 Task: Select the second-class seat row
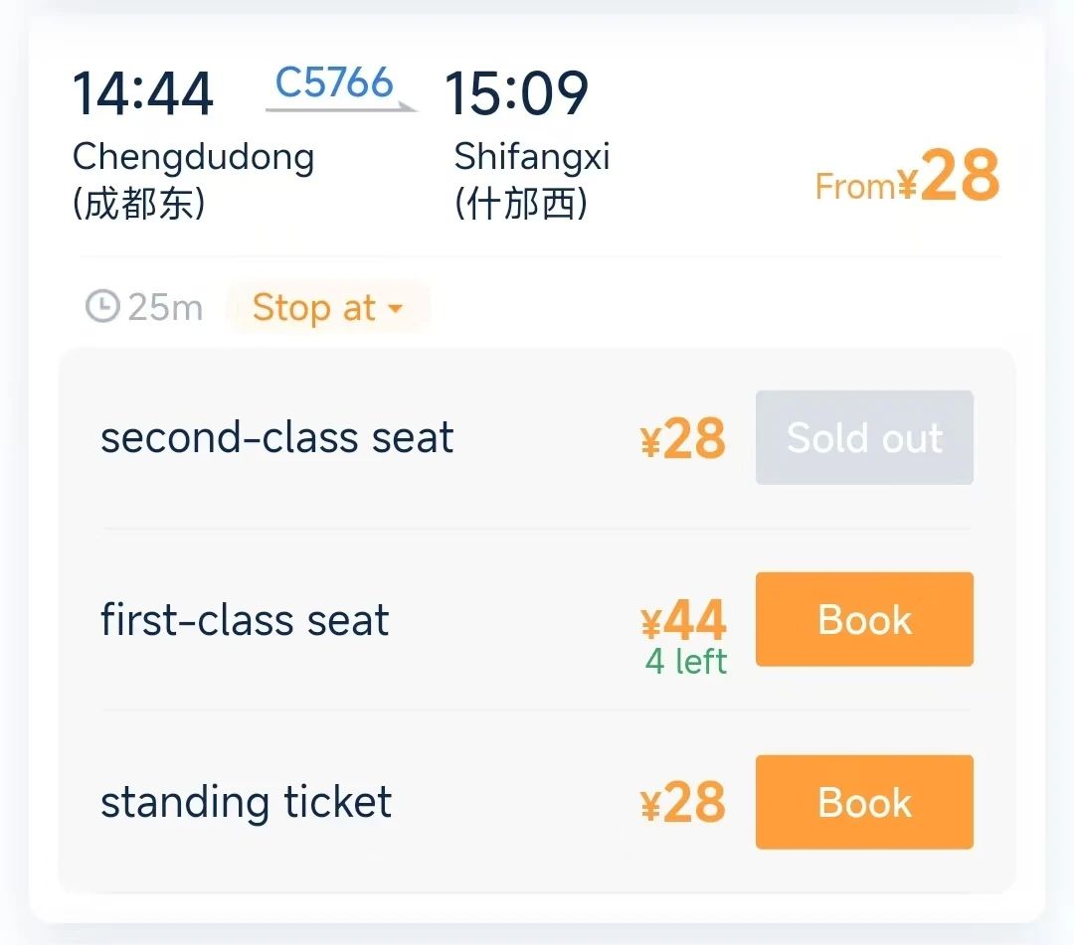[537, 437]
